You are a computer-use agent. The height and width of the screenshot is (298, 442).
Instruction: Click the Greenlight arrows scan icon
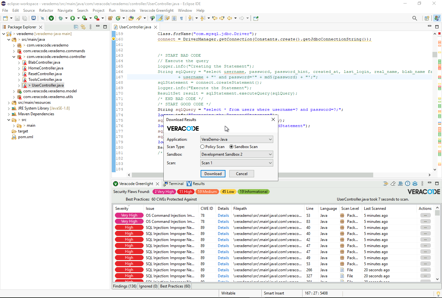tap(386, 184)
